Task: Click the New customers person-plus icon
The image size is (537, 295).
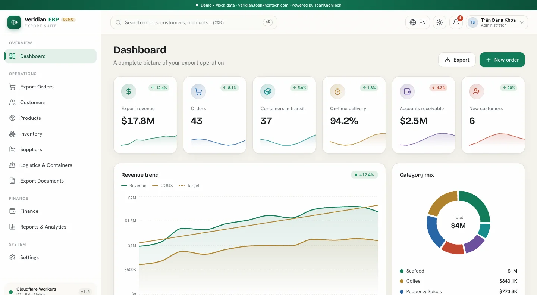Action: (477, 91)
